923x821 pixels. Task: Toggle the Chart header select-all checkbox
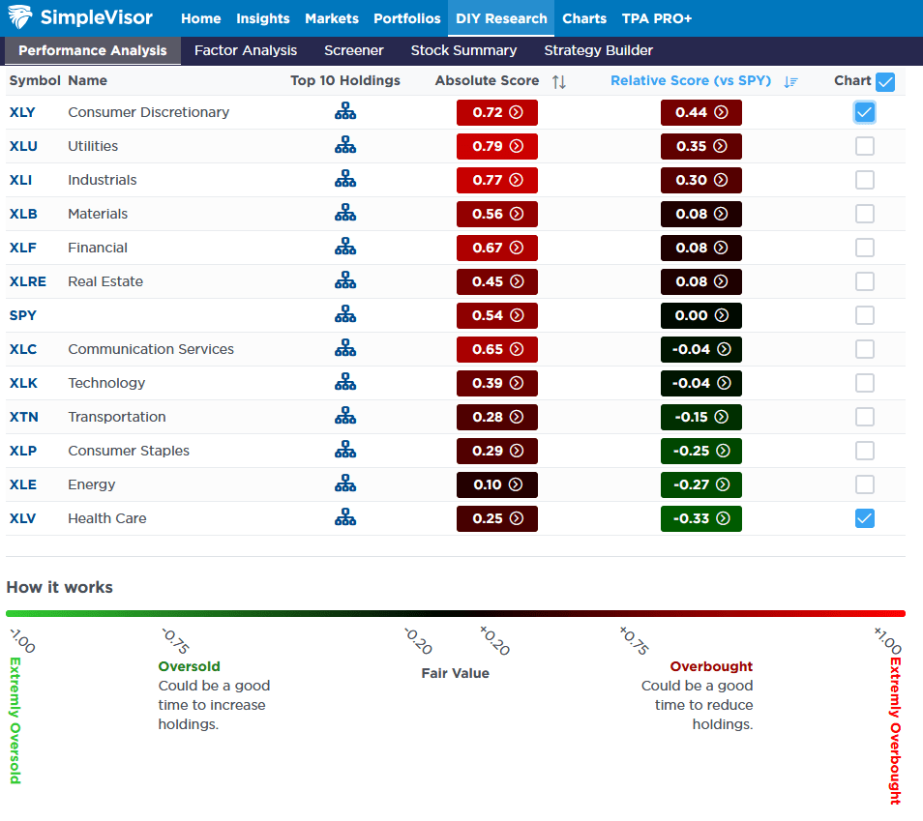tap(884, 81)
